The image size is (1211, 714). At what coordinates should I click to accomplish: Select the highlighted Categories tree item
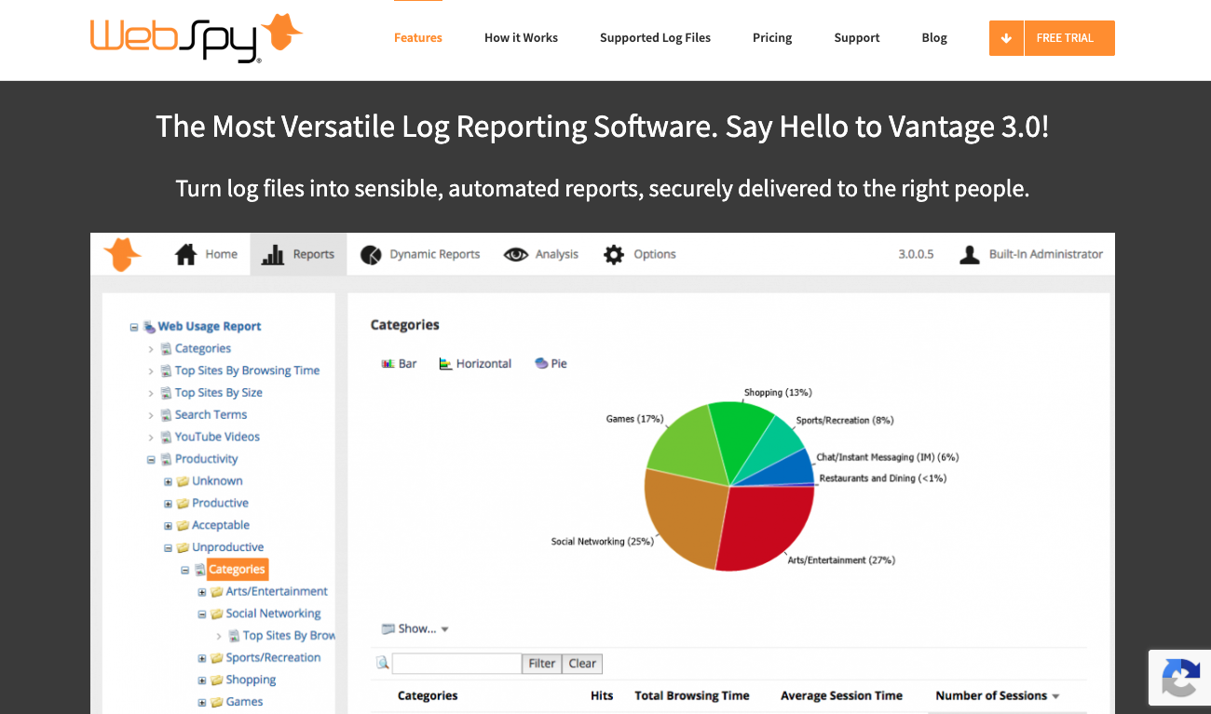[237, 570]
